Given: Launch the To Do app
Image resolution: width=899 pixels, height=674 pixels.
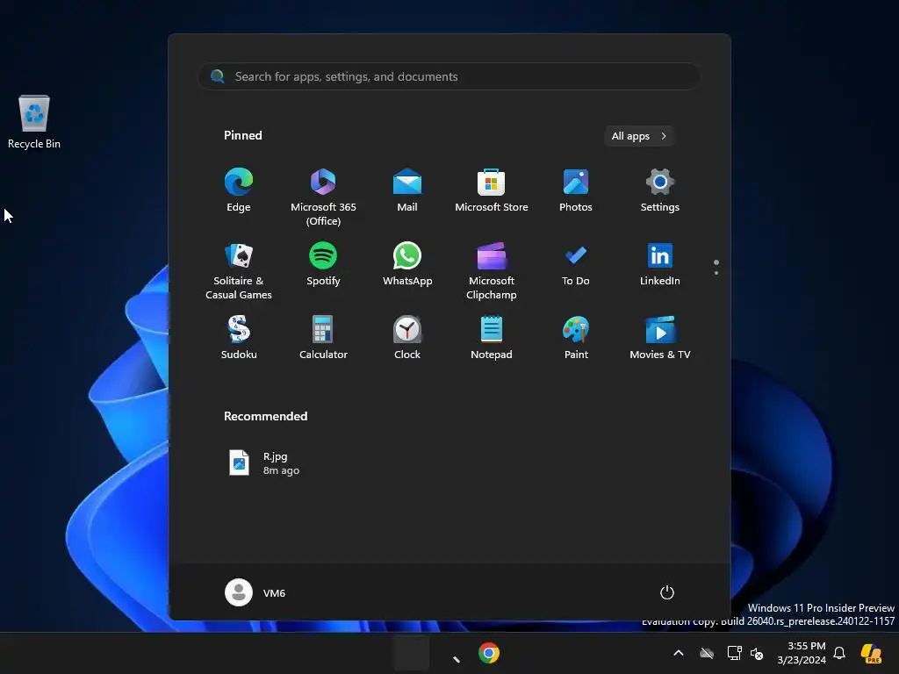Looking at the screenshot, I should click(576, 265).
